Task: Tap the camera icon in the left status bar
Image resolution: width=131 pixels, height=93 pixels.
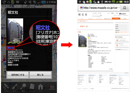Action: [9, 2]
